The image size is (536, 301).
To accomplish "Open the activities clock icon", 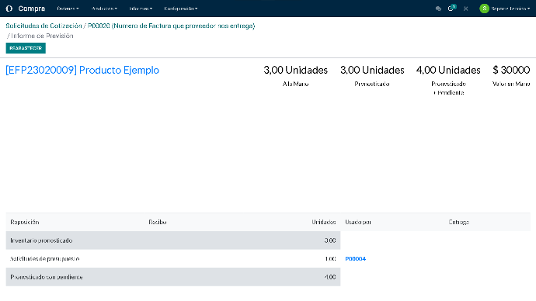I will point(451,9).
